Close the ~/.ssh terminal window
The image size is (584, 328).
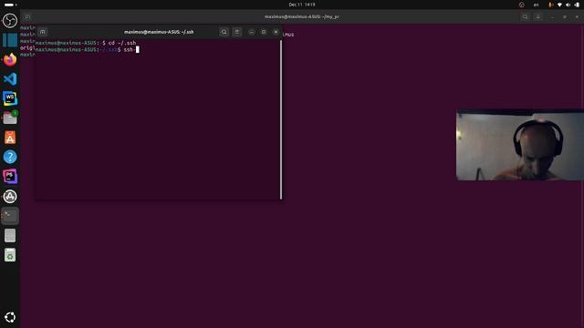click(276, 32)
